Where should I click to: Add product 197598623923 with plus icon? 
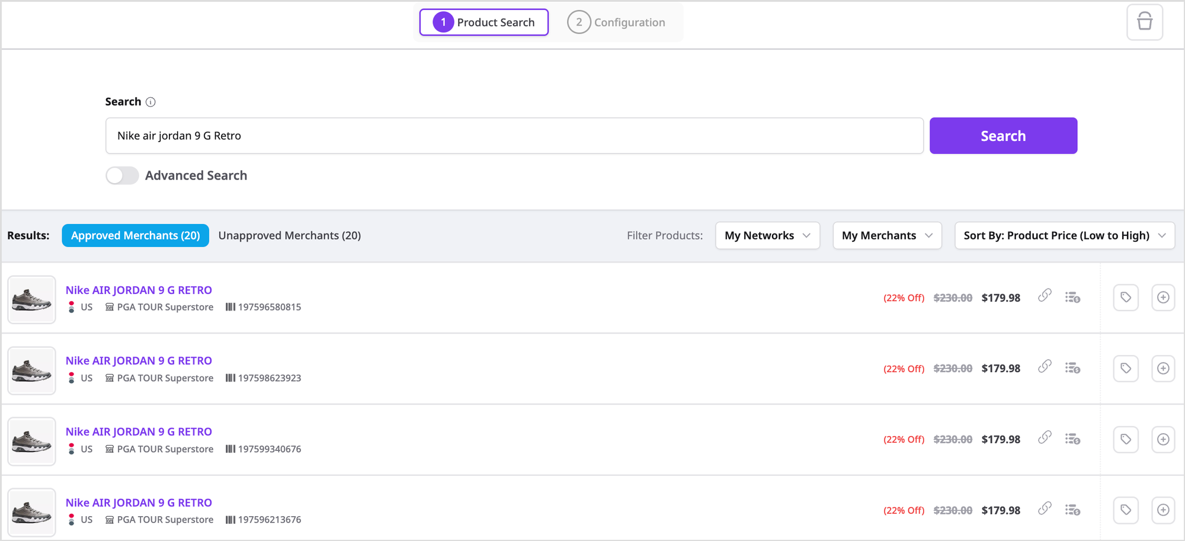point(1163,369)
